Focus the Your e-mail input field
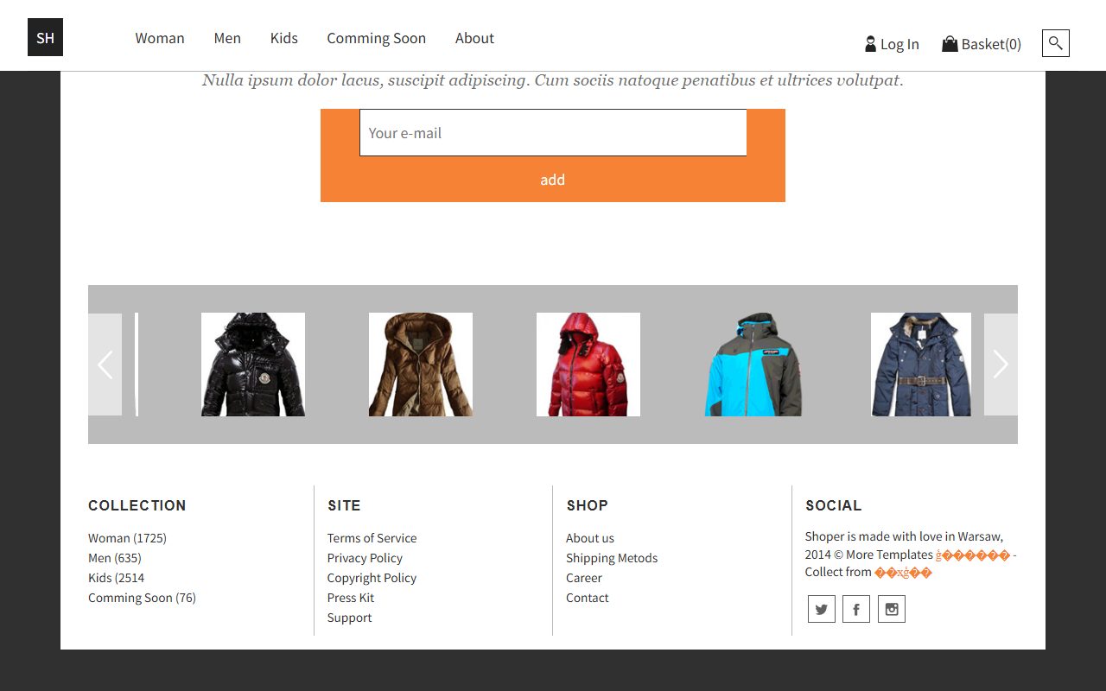1106x691 pixels. pos(553,133)
